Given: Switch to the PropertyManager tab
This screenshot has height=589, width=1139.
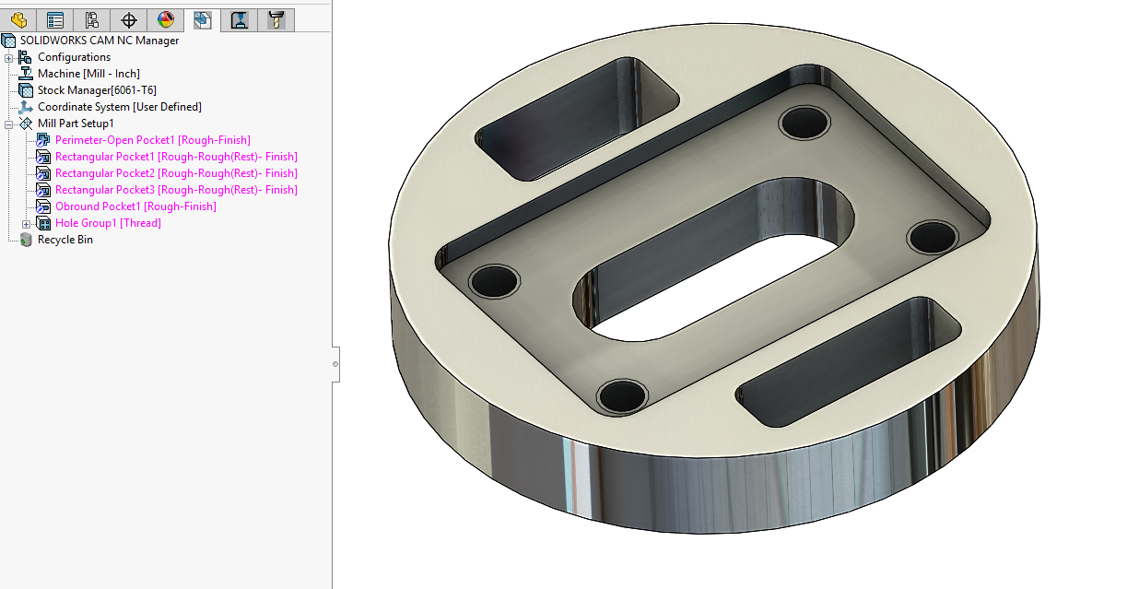Looking at the screenshot, I should pyautogui.click(x=55, y=19).
